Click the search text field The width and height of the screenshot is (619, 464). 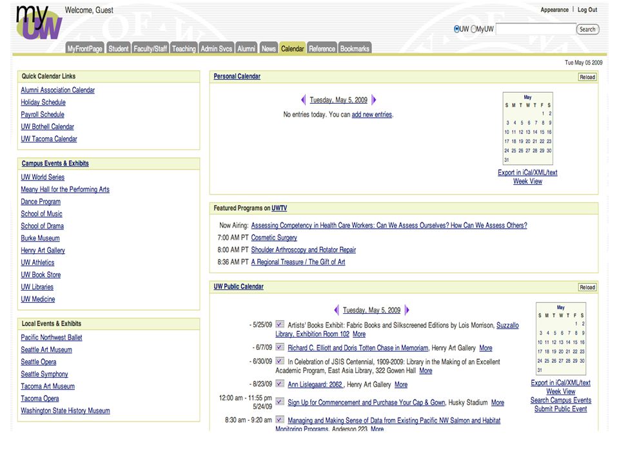pos(535,29)
